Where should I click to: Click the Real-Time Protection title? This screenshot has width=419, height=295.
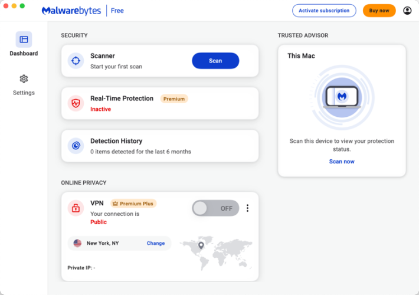(x=122, y=99)
